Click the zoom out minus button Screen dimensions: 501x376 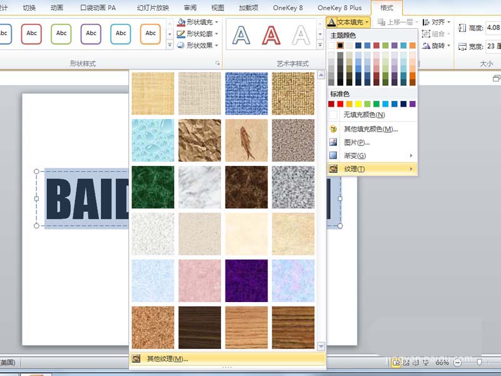(x=458, y=363)
